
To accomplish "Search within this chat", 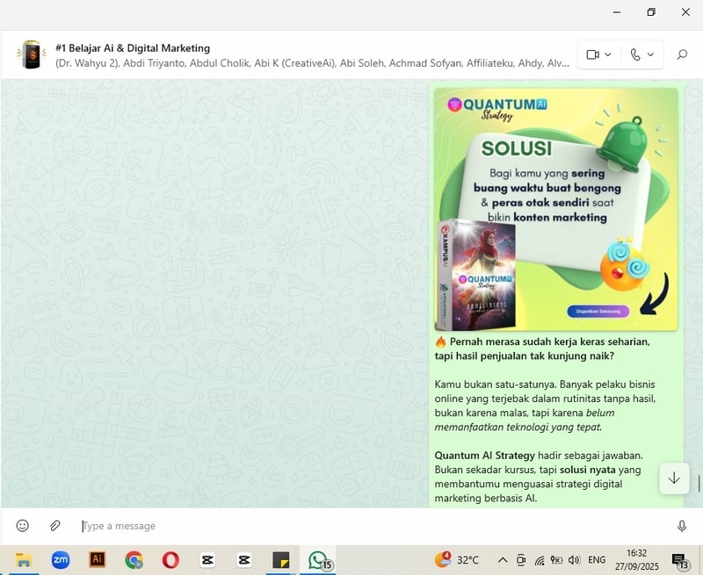I will [x=682, y=54].
